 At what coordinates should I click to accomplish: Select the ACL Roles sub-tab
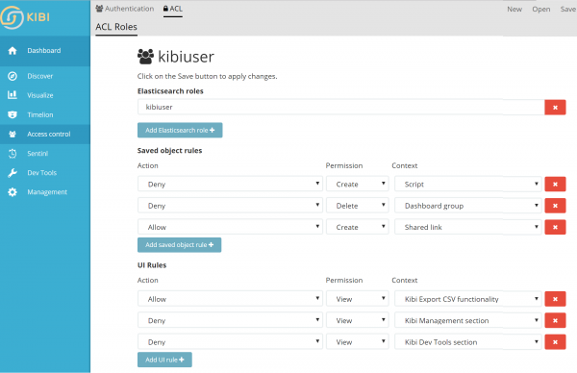pos(116,27)
